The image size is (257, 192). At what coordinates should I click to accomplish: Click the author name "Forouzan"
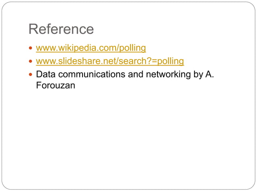click(x=56, y=86)
